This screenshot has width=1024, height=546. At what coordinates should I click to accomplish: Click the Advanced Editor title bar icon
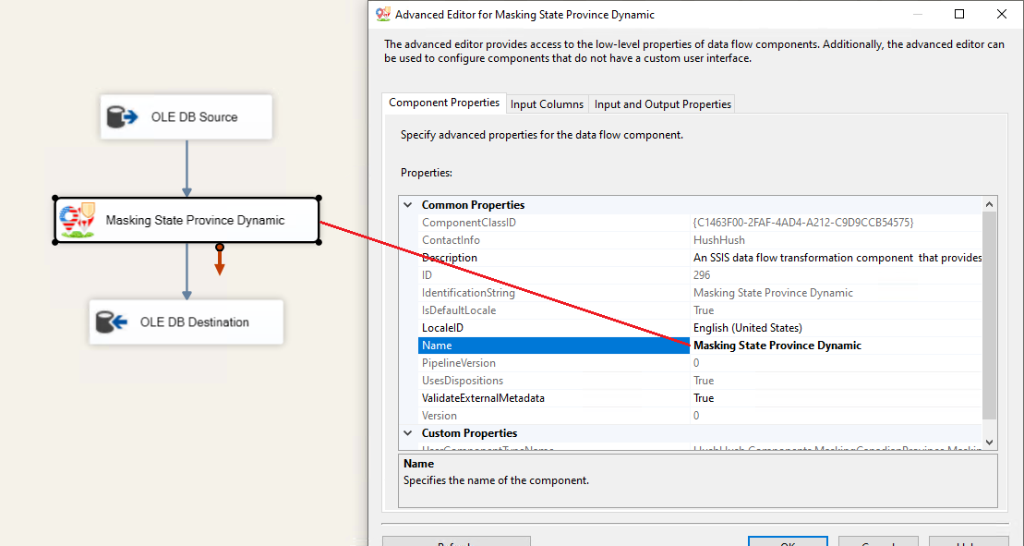[383, 14]
